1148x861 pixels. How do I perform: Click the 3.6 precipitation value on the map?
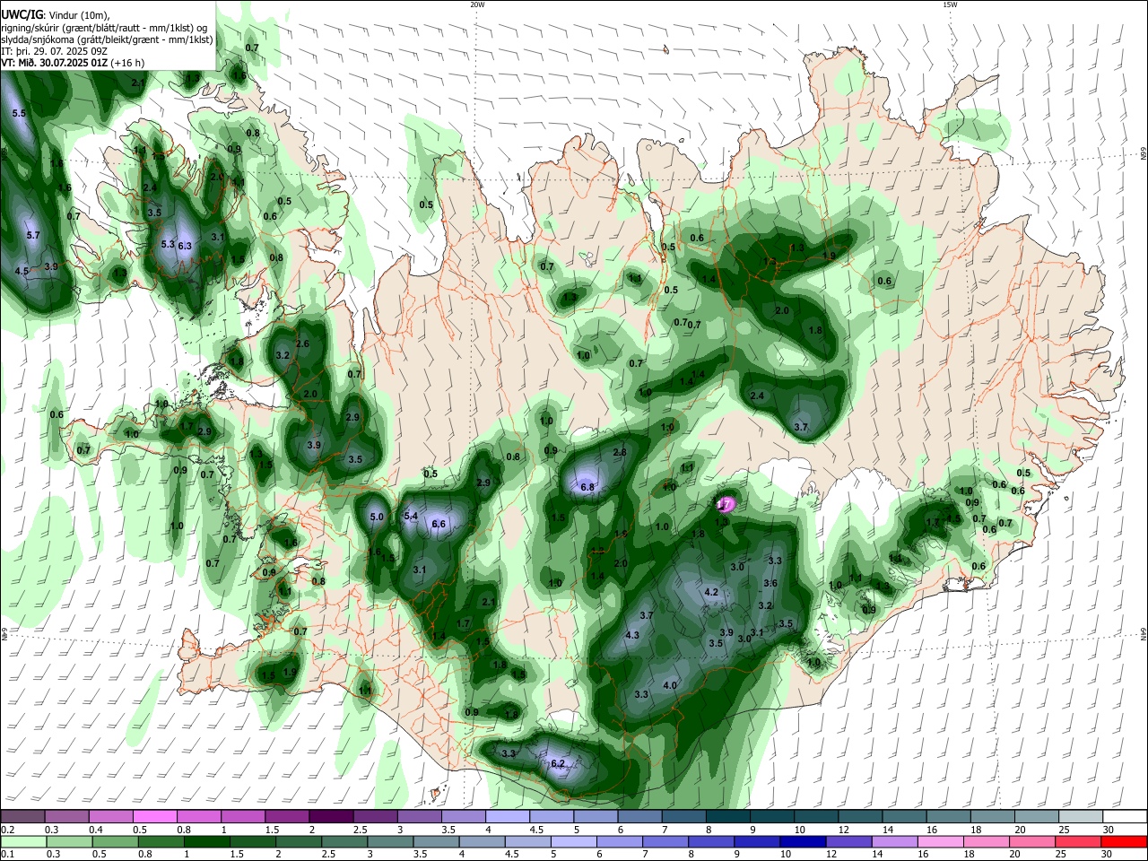click(x=770, y=583)
